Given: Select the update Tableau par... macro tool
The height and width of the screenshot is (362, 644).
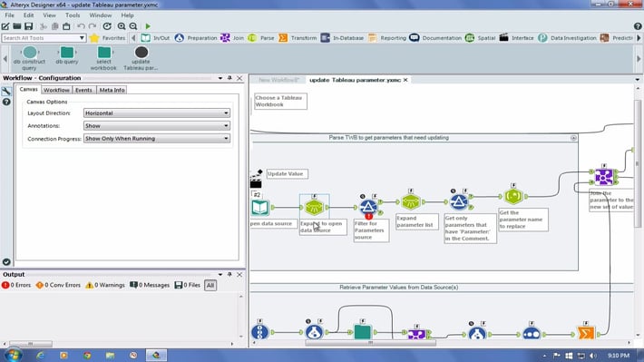Looking at the screenshot, I should tap(141, 58).
